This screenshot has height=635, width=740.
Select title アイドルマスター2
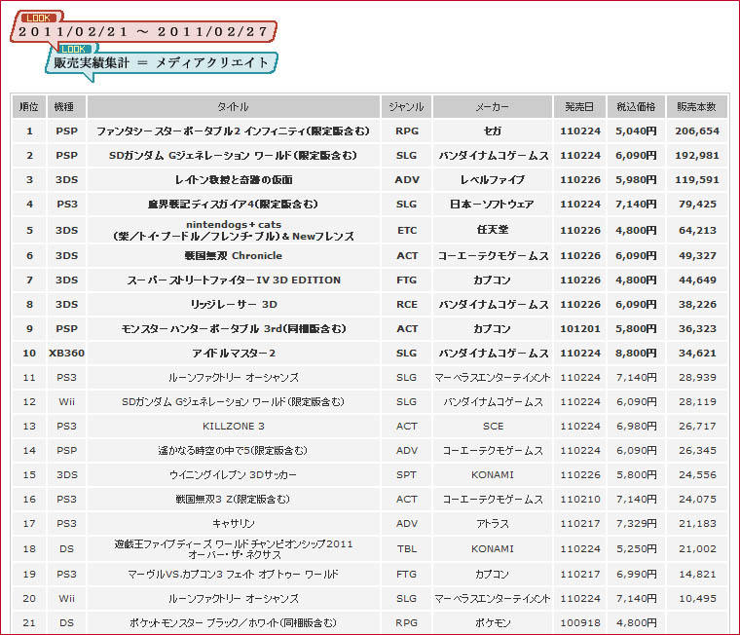pyautogui.click(x=233, y=354)
